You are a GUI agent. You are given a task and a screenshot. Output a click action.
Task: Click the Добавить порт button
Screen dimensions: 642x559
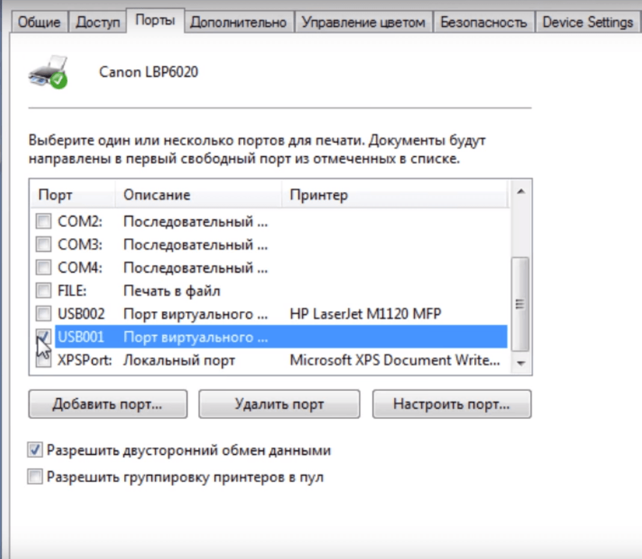coord(107,404)
